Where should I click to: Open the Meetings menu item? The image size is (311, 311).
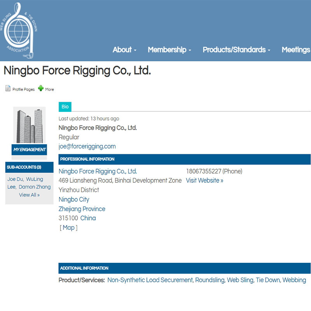click(295, 50)
